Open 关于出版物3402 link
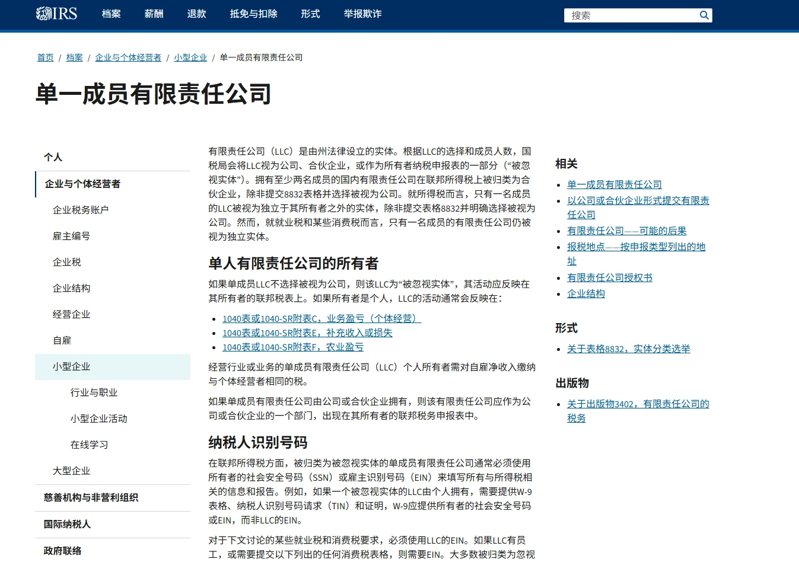The image size is (799, 562). point(638,411)
